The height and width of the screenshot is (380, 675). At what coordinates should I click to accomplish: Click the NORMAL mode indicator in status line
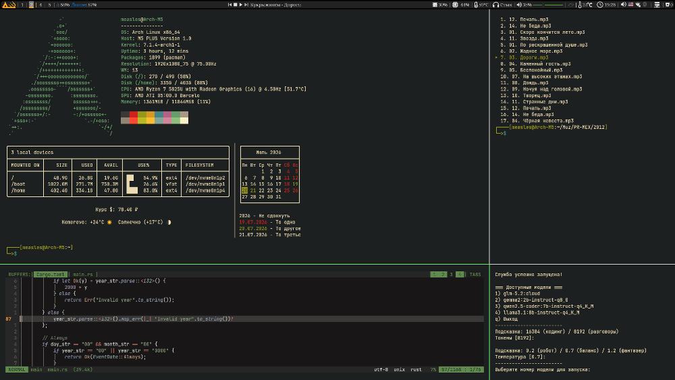click(16, 369)
